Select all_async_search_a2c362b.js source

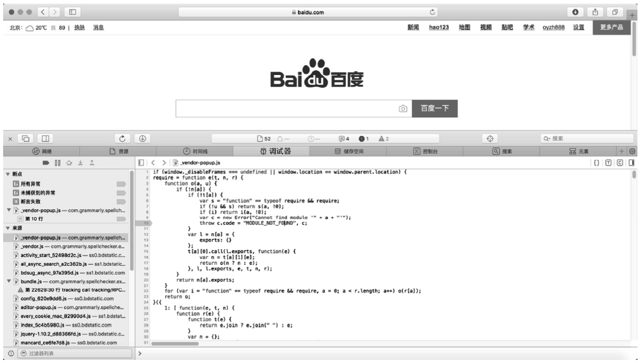[66, 264]
